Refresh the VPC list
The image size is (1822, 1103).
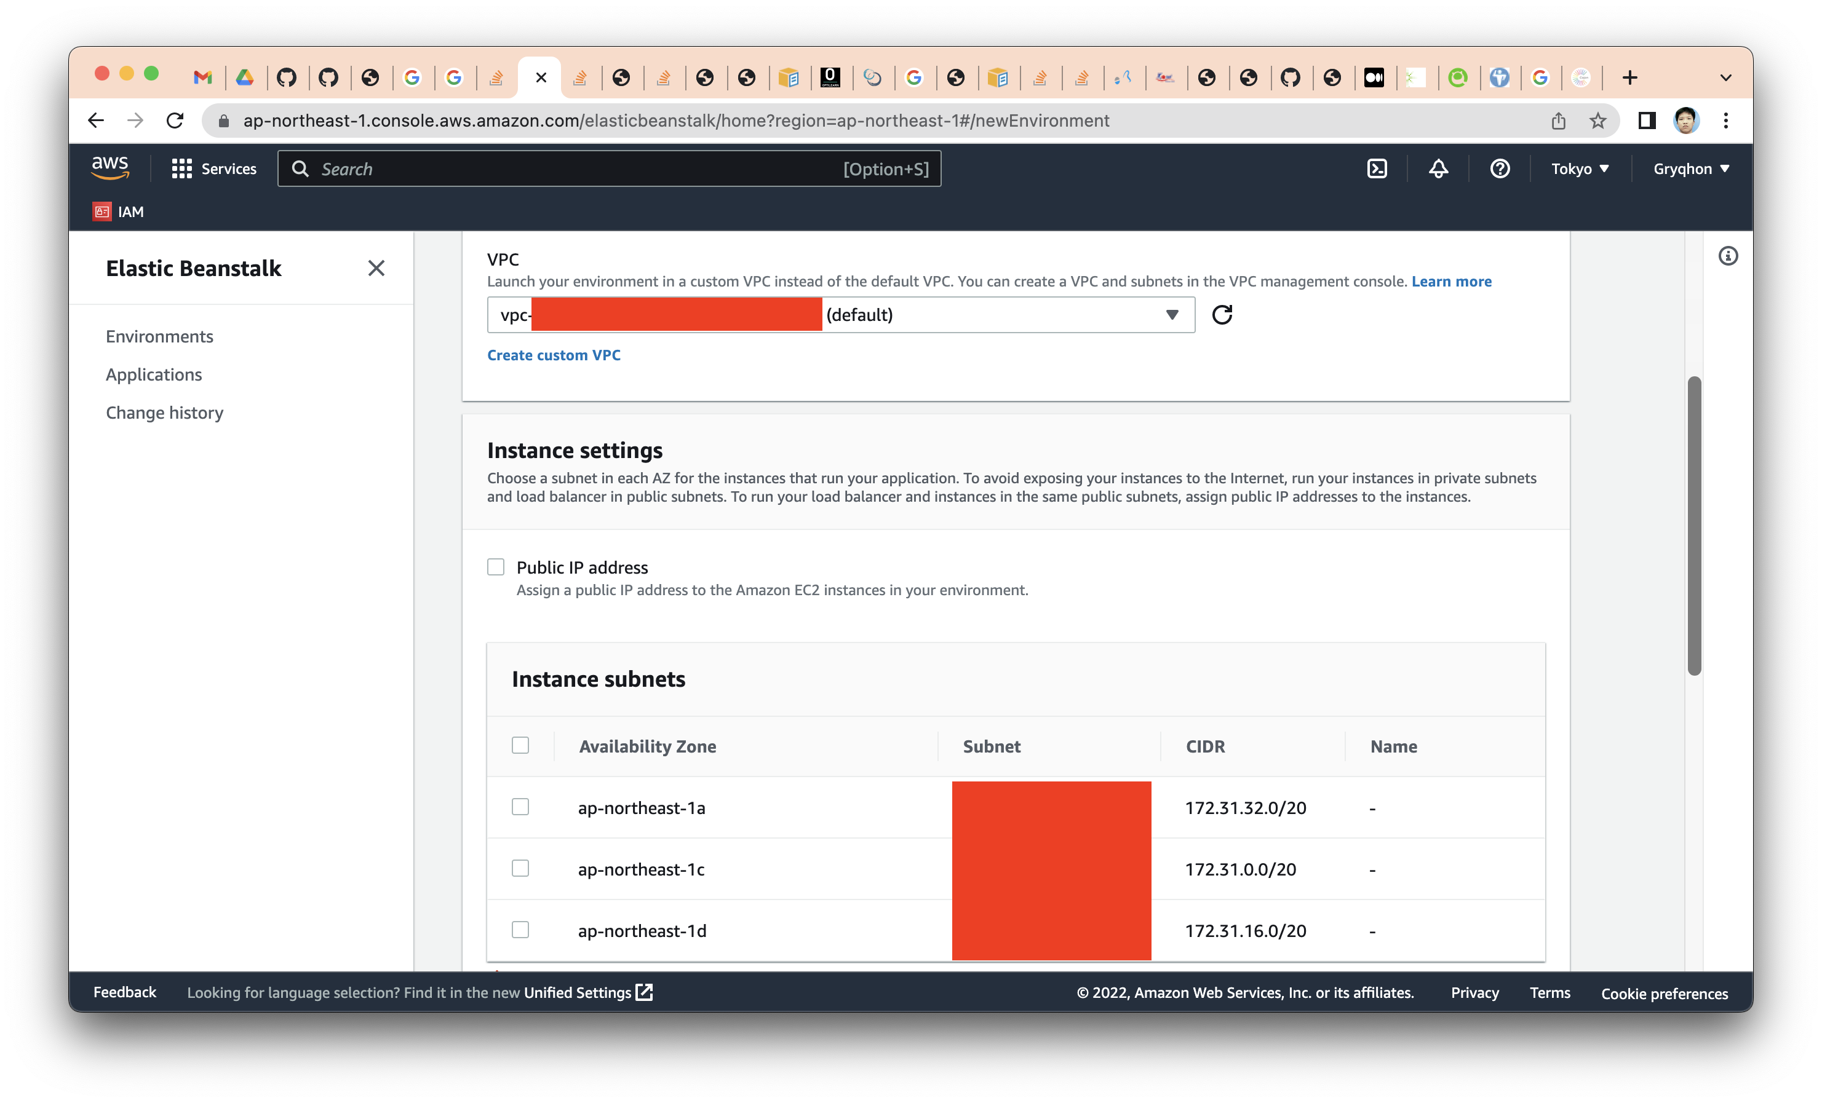[1222, 314]
